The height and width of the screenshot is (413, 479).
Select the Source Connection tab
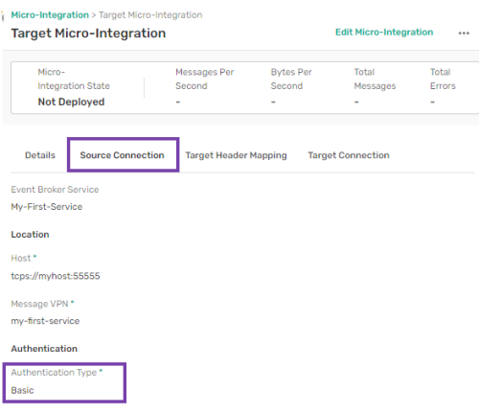[x=122, y=155]
